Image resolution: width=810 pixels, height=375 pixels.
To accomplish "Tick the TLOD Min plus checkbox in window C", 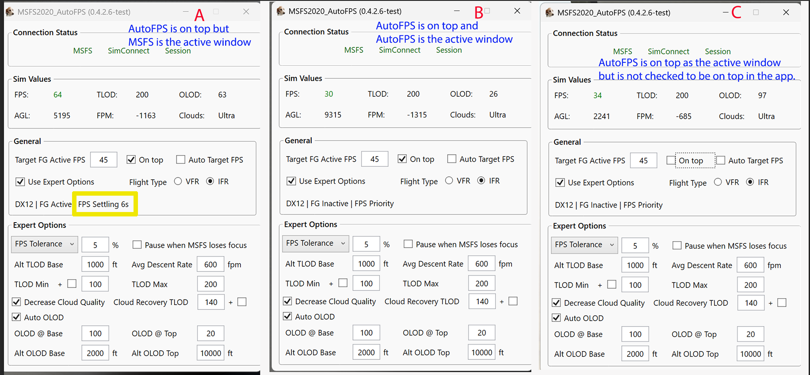I will (x=611, y=285).
